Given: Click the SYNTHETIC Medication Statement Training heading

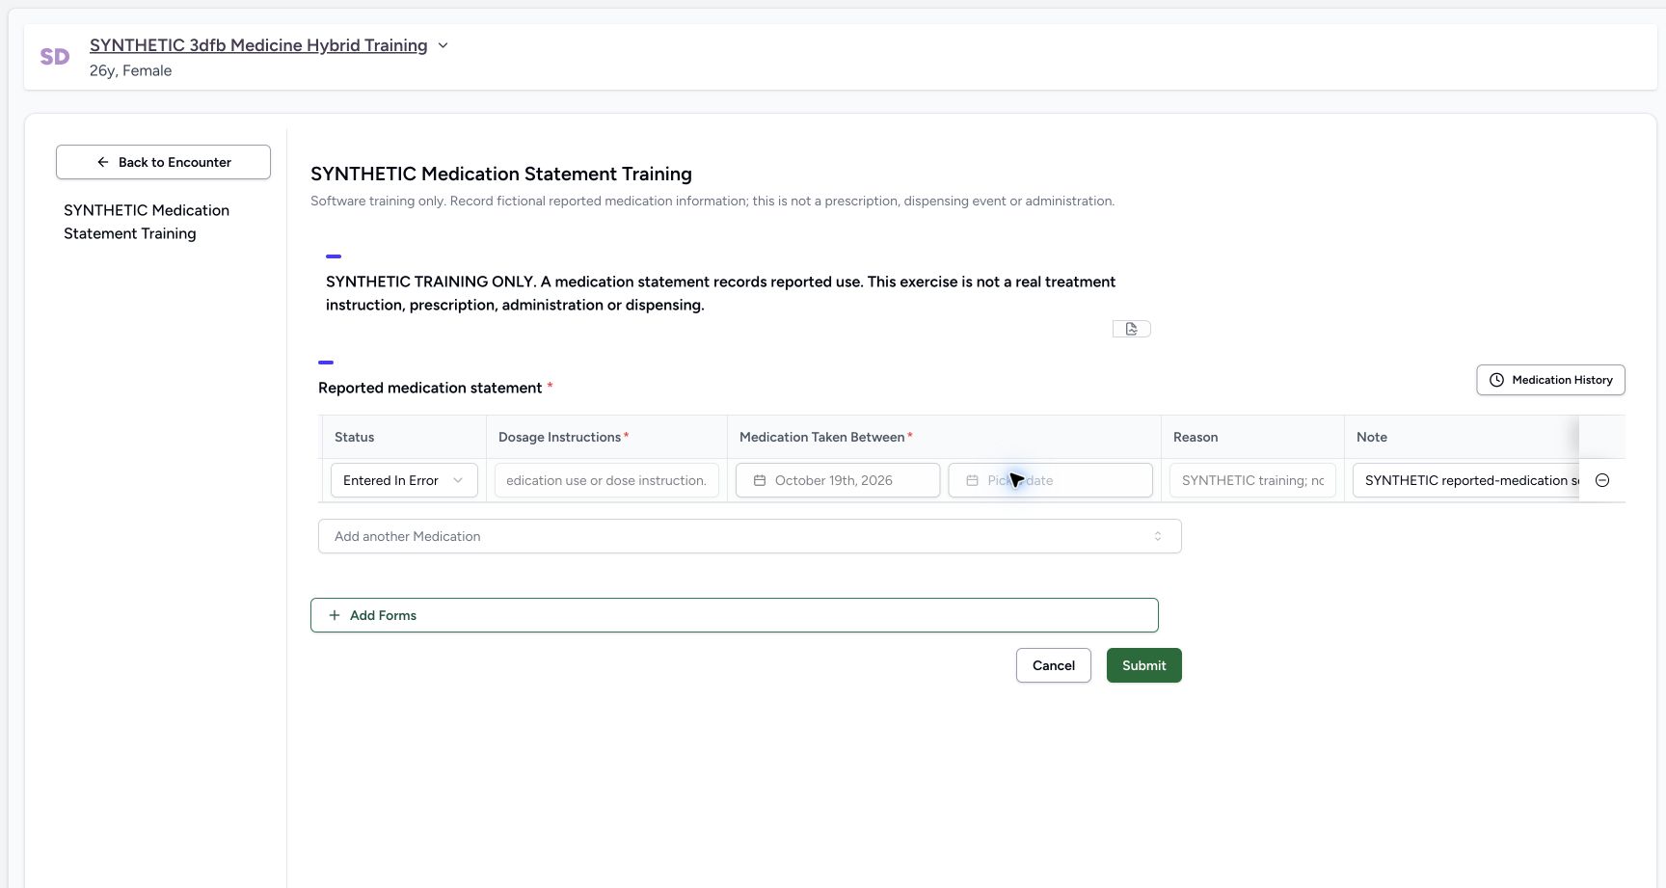Looking at the screenshot, I should (501, 174).
